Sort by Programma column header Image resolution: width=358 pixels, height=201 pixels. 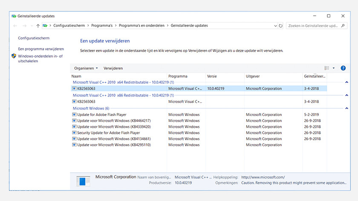pos(186,76)
